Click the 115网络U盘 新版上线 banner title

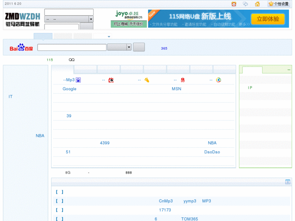tap(200, 16)
